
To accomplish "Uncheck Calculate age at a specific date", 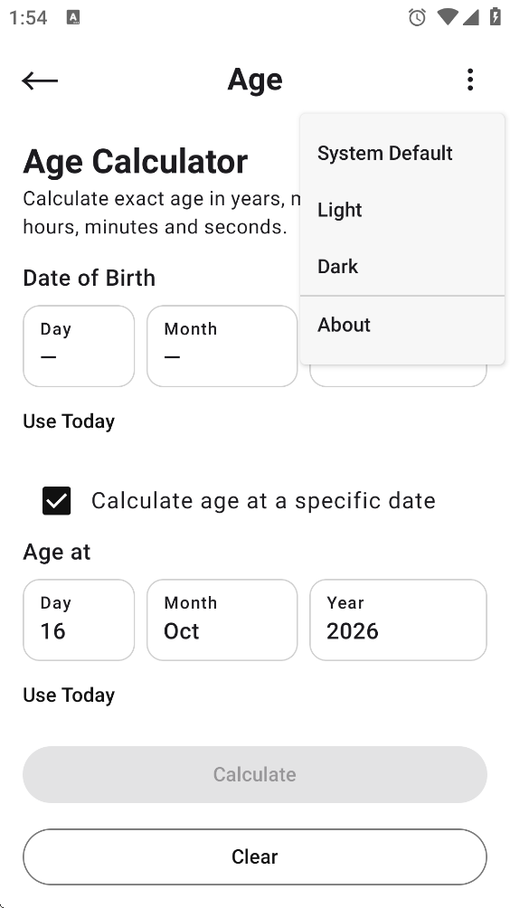I will click(x=57, y=501).
